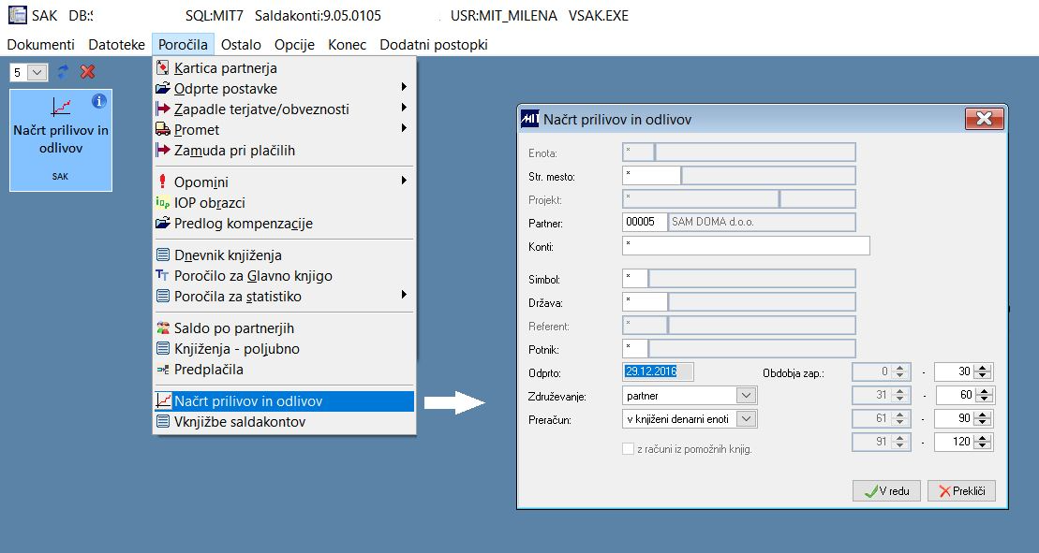Click the Vknjižbe saldakontov icon
The width and height of the screenshot is (1039, 553).
(162, 421)
